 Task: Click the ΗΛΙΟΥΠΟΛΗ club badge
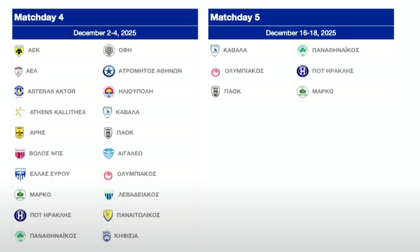(108, 91)
